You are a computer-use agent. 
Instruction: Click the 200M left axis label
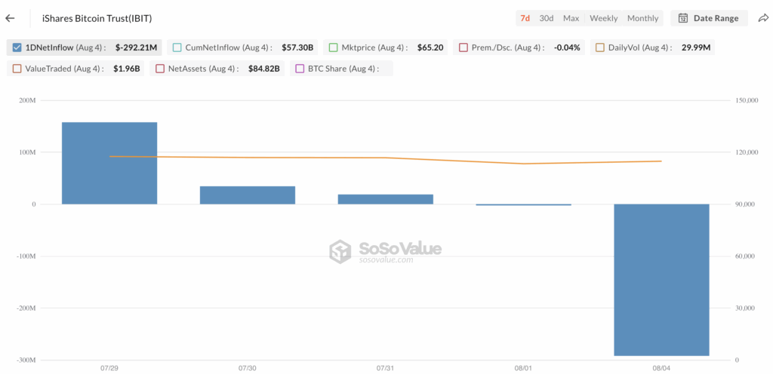[x=28, y=100]
